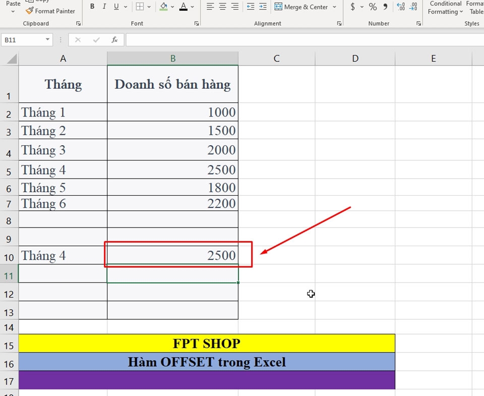
Task: Click the Name Box showing B11
Action: (x=23, y=40)
